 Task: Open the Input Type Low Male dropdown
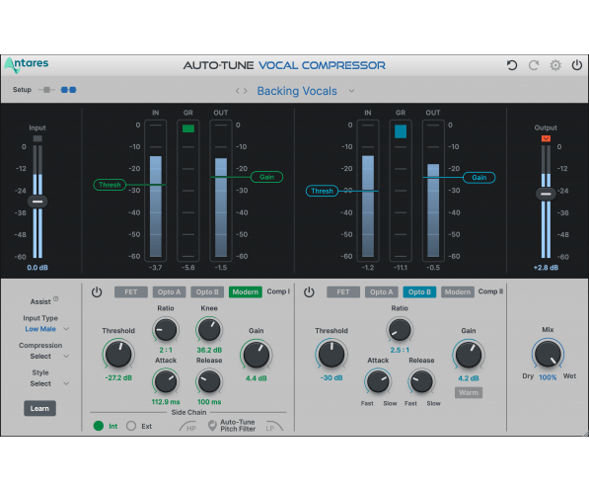point(46,329)
